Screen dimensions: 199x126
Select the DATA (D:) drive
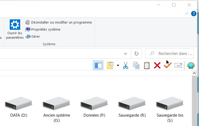coord(19,106)
